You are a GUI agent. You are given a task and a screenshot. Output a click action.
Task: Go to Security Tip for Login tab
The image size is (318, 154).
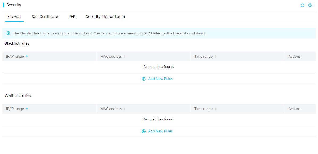point(105,17)
